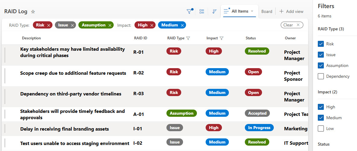Enable the Low impact checkbox
Screen dimensions: 357x151
click(x=321, y=128)
